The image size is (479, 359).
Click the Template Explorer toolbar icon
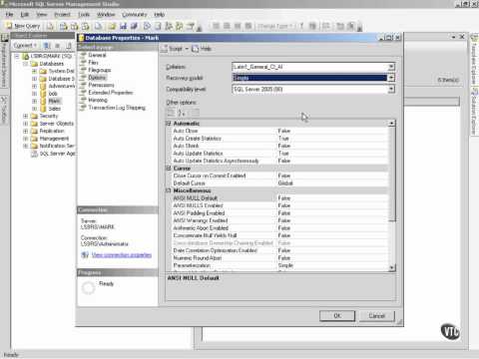coord(180,26)
